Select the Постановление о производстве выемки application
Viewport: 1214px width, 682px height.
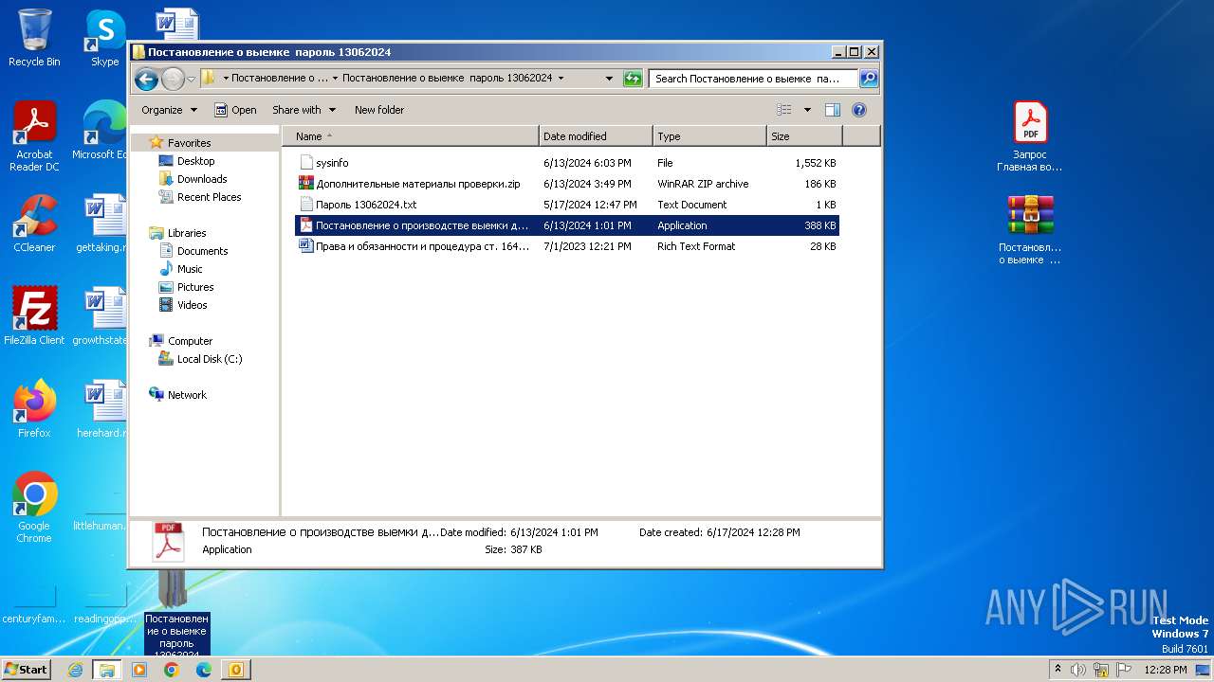point(567,225)
